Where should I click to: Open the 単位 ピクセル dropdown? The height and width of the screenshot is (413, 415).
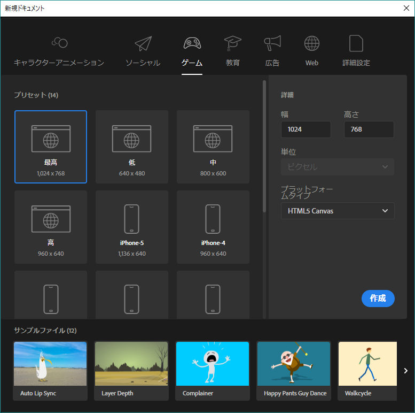click(x=338, y=167)
